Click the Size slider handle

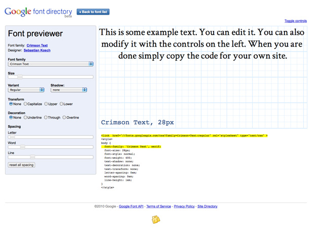[x=20, y=77]
